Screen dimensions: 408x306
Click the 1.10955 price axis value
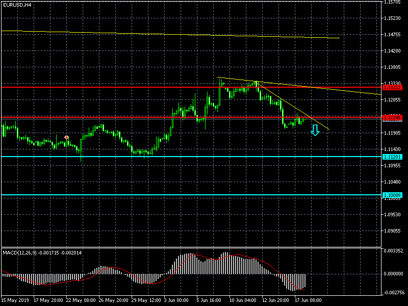392,165
